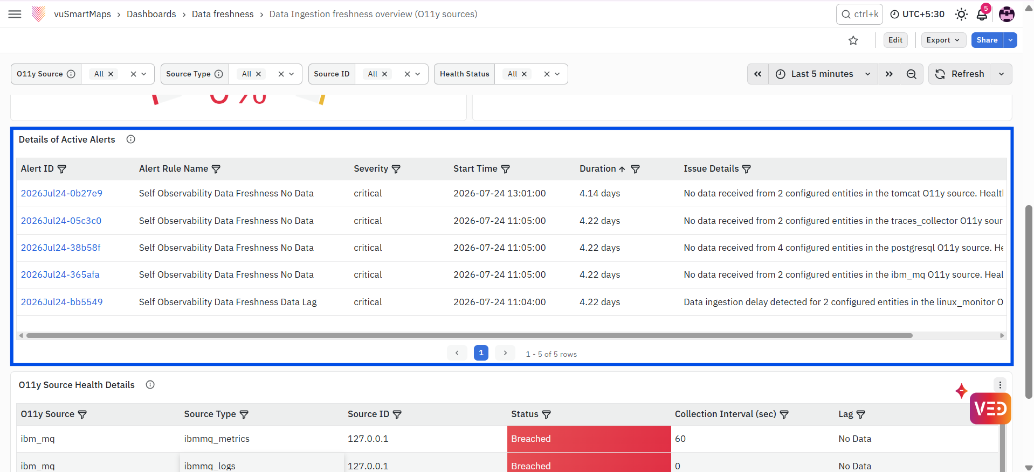The image size is (1034, 472).
Task: Open the user profile avatar
Action: (1007, 15)
